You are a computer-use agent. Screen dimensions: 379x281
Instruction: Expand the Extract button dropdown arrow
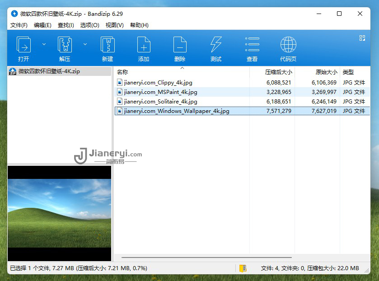[85, 44]
